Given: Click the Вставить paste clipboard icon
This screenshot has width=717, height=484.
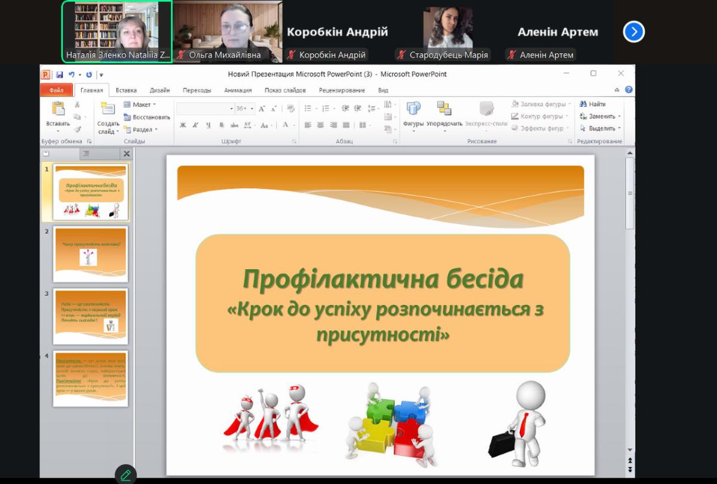Looking at the screenshot, I should (58, 109).
